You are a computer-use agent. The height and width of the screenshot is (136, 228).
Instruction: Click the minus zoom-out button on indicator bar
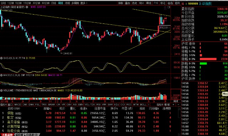point(178,104)
